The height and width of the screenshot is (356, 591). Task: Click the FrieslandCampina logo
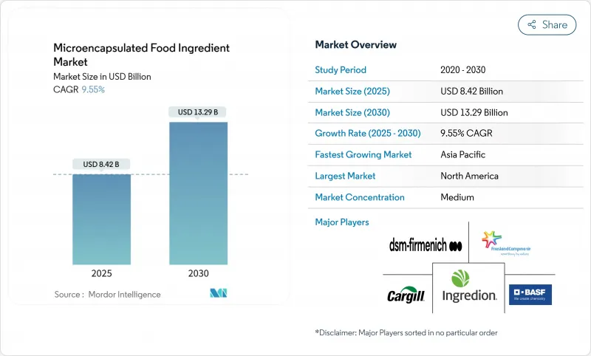pyautogui.click(x=510, y=243)
